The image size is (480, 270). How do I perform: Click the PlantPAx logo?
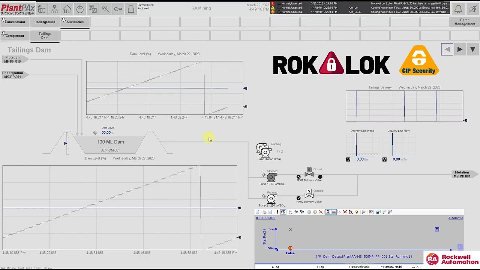[x=18, y=9]
